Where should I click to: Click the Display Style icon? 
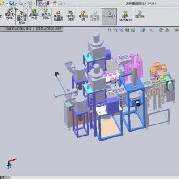point(142,30)
